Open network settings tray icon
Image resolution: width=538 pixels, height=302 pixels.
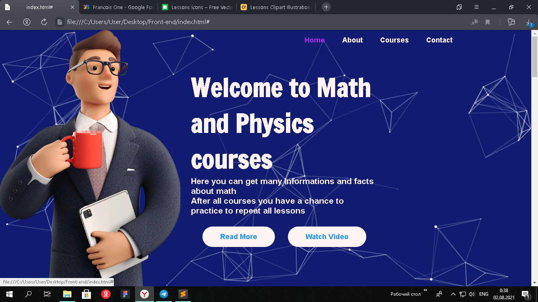463,294
